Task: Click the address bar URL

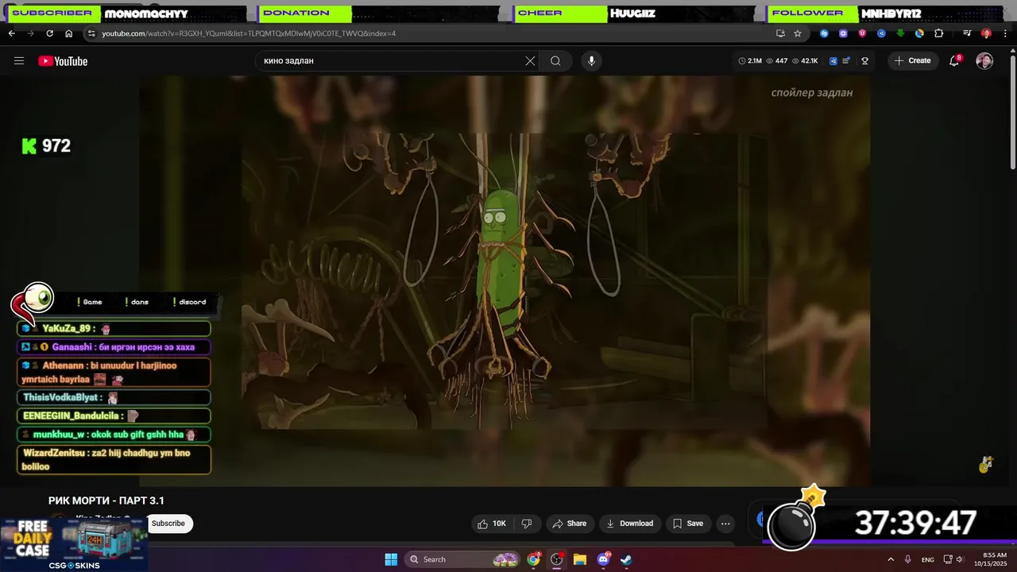Action: click(x=249, y=33)
